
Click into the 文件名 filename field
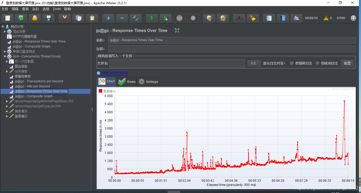click(177, 63)
